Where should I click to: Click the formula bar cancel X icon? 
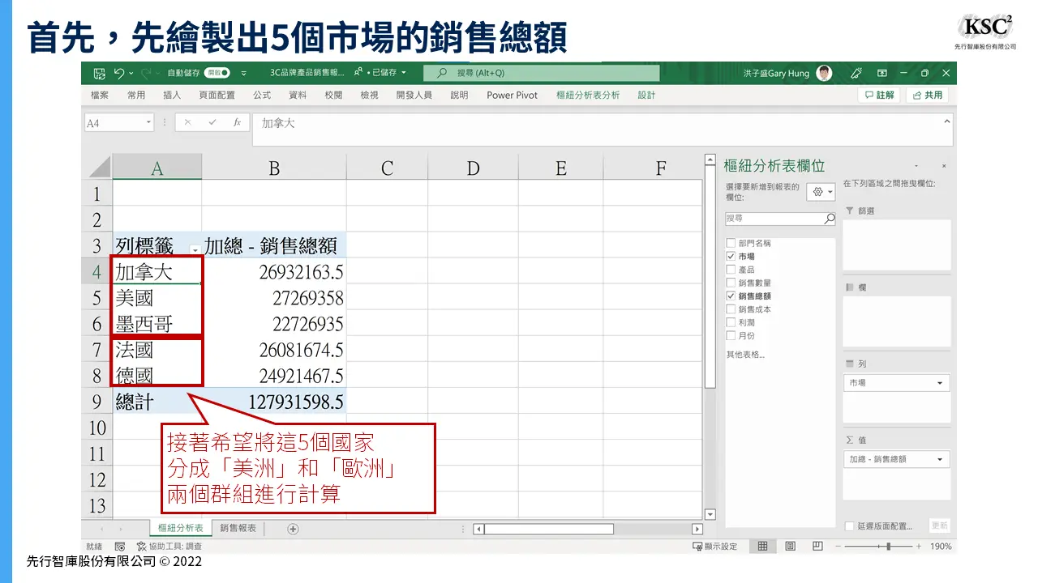point(187,123)
